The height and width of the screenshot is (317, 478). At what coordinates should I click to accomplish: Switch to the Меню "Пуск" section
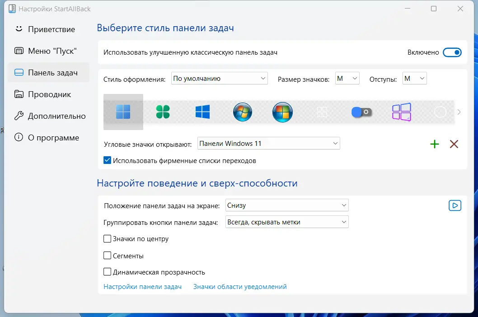coord(50,51)
